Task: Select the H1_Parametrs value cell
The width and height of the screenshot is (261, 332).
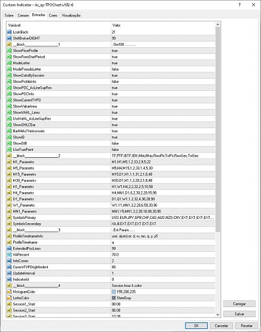Action: (x=163, y=187)
